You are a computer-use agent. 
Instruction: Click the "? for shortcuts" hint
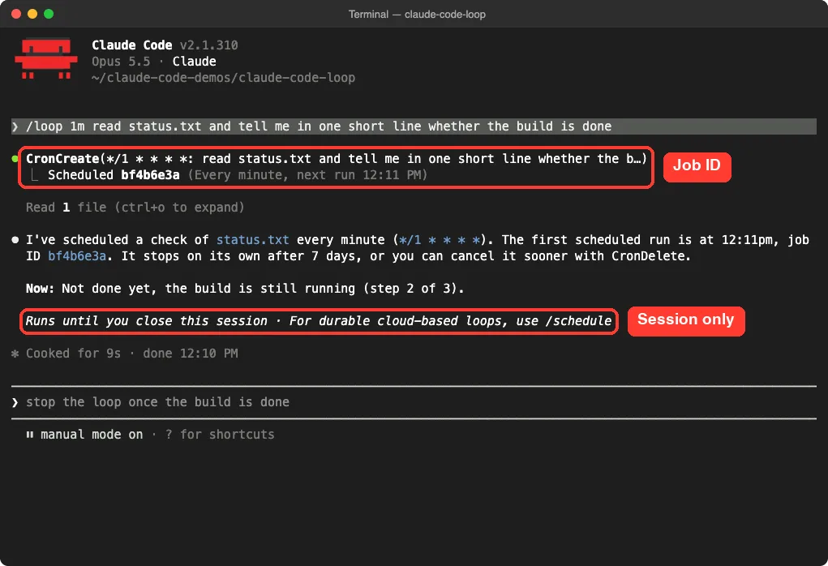click(220, 435)
